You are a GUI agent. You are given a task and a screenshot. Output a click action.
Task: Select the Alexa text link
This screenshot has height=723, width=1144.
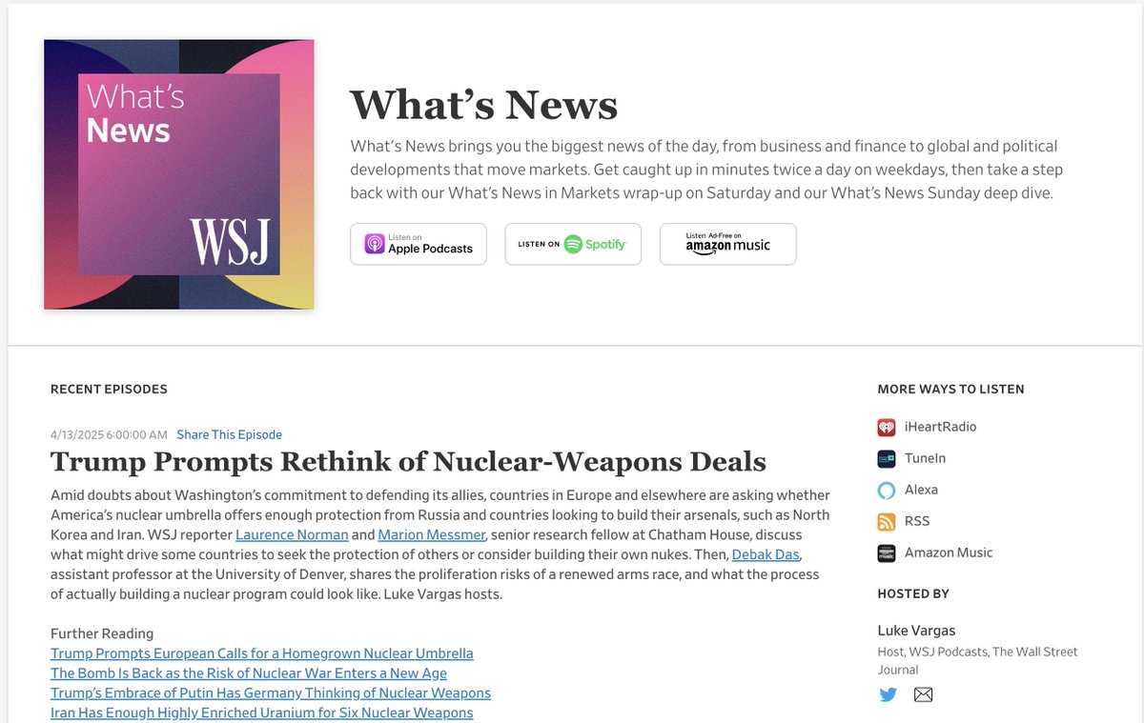[921, 490]
